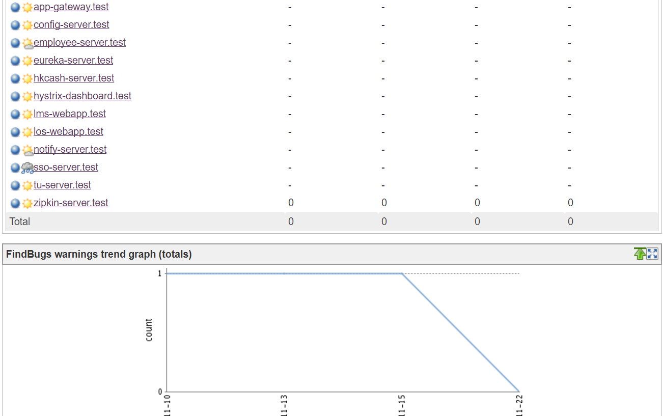Click the blue status ball for employee-server.test
The image size is (663, 416).
click(15, 43)
